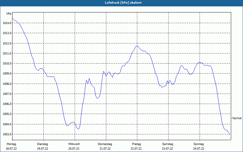Click the Donnerstag day label
This screenshot has height=152, width=243.
click(105, 144)
